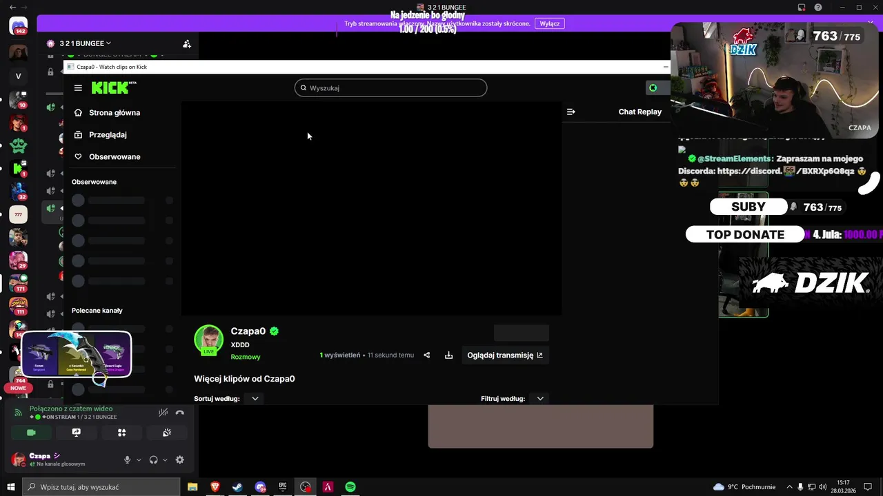Open the Windows Start menu
The width and height of the screenshot is (883, 496).
pyautogui.click(x=10, y=487)
